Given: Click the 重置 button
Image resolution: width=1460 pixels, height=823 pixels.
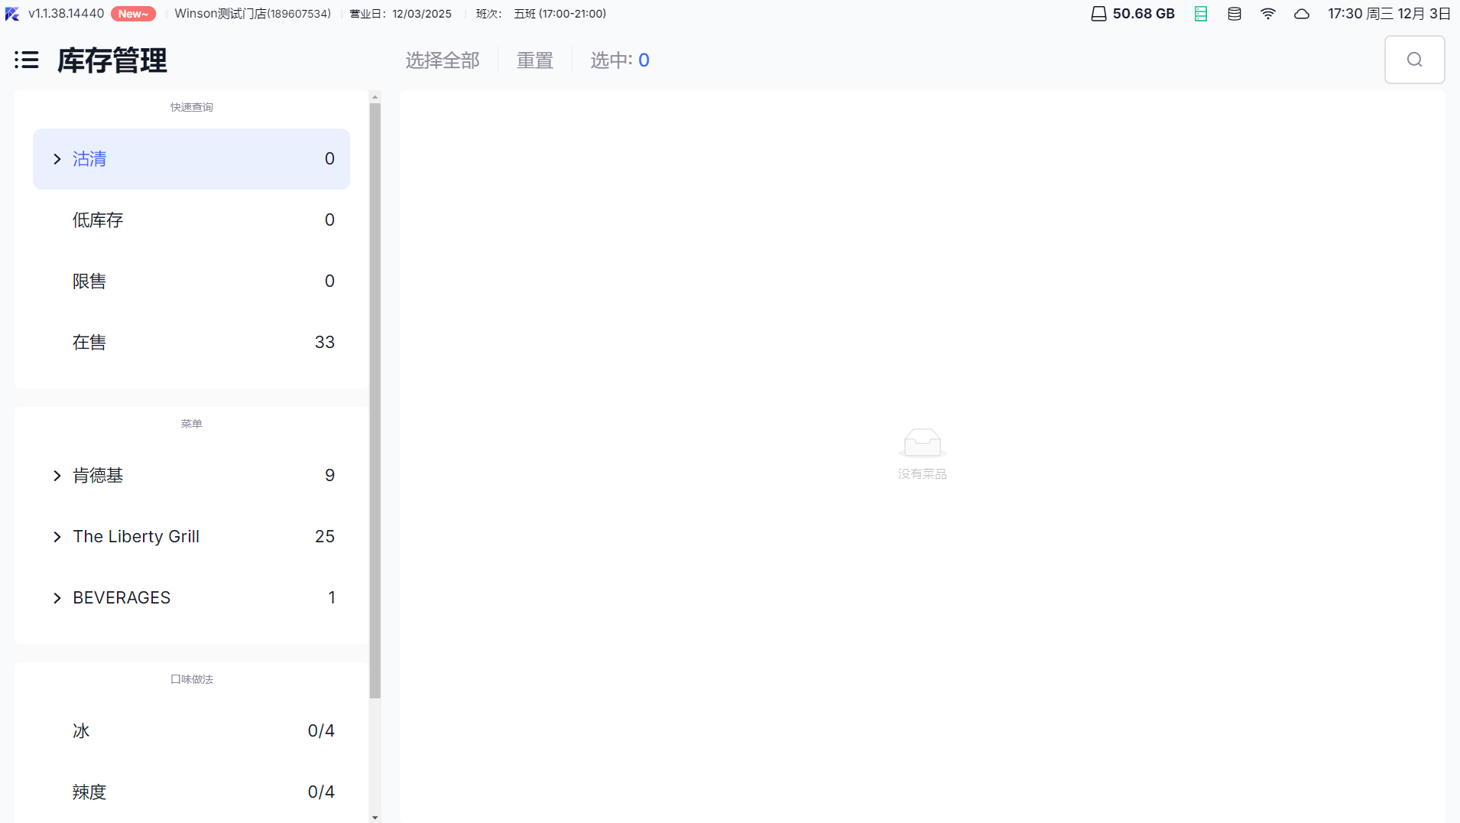Looking at the screenshot, I should 535,60.
